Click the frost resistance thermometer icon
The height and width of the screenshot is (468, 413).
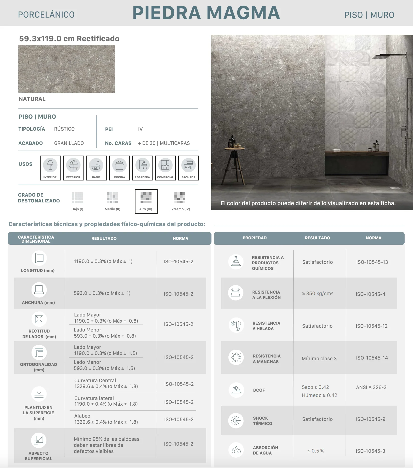[236, 325]
